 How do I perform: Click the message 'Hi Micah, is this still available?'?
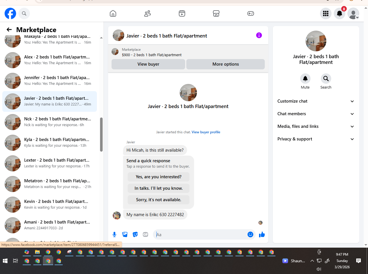click(x=155, y=150)
